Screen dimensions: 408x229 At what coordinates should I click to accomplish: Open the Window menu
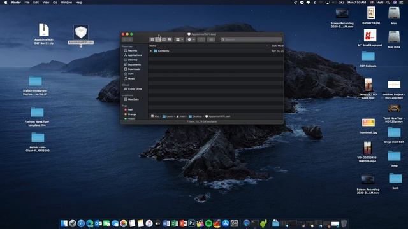(66, 3)
